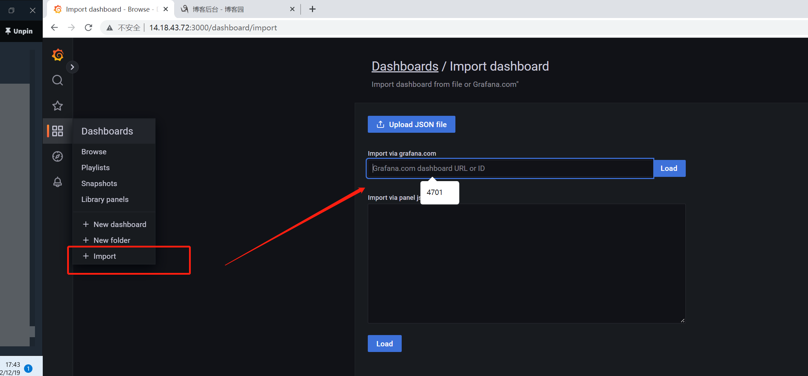Click the Upload JSON file button
Viewport: 808px width, 376px height.
pyautogui.click(x=411, y=124)
